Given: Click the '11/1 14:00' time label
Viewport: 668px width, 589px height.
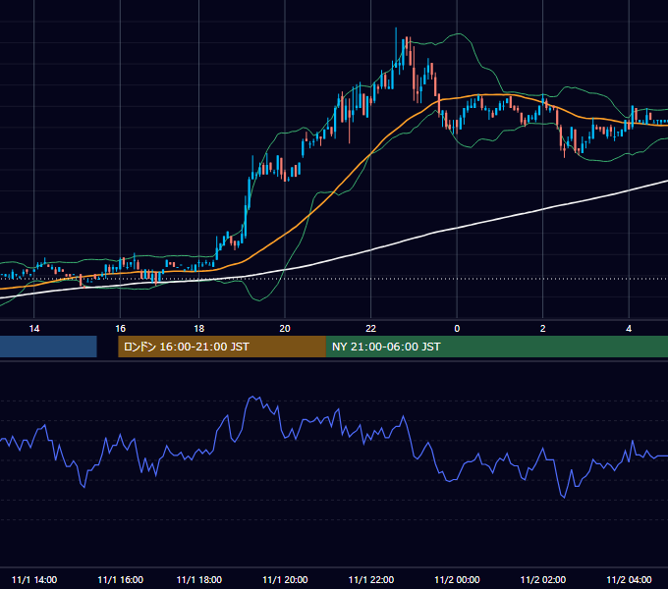Looking at the screenshot, I should coord(34,580).
